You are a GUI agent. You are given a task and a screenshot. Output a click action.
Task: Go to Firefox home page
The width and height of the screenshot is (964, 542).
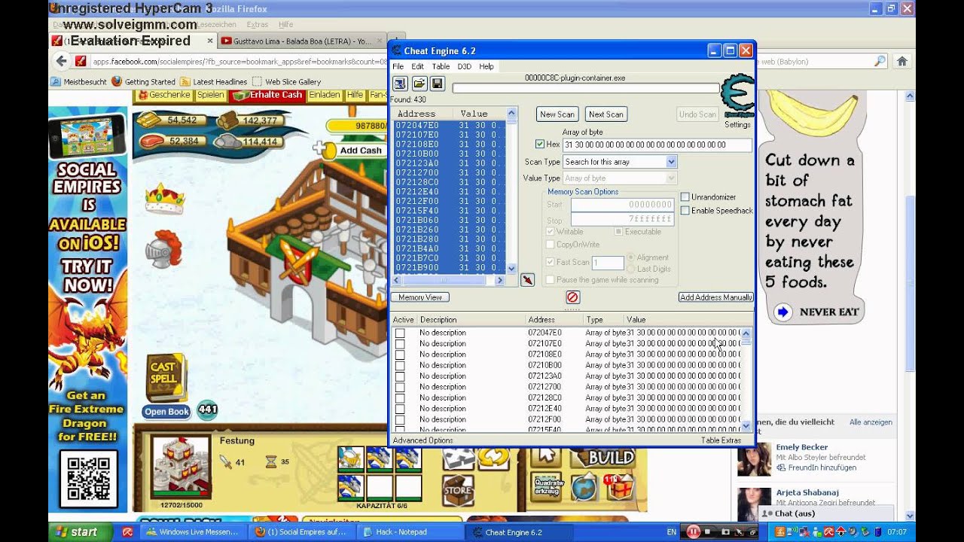point(902,61)
